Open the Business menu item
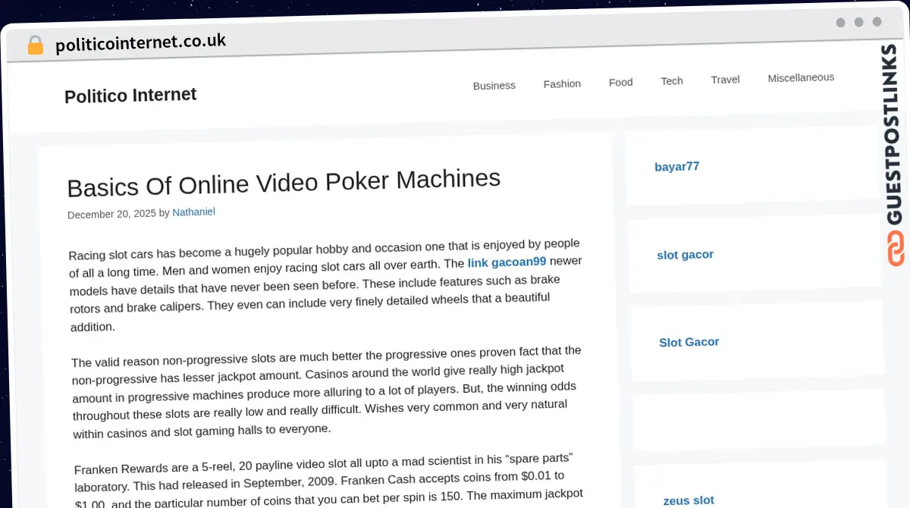This screenshot has height=508, width=910. point(494,86)
